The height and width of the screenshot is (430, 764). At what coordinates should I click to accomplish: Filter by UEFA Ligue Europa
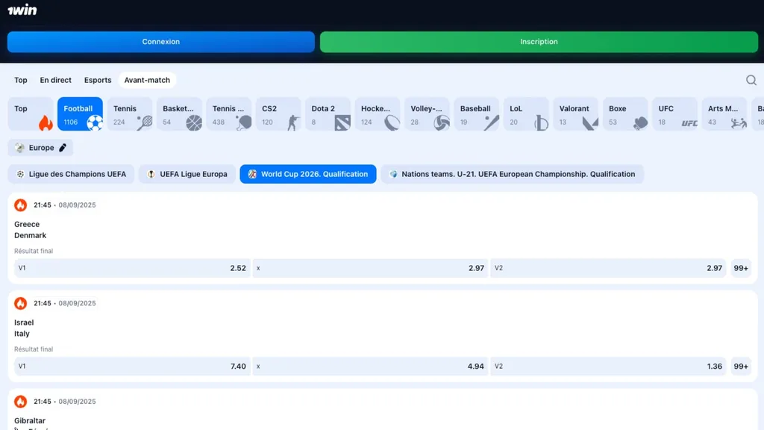(x=187, y=174)
